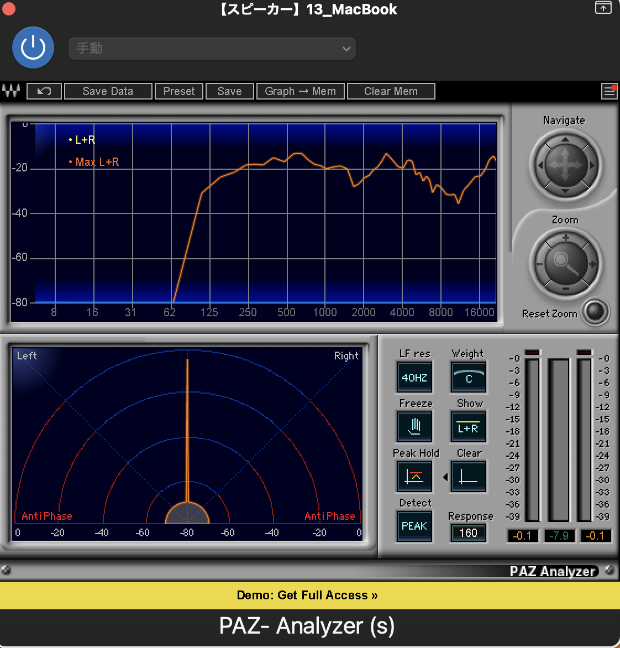Click the right meter clip indicator

click(585, 352)
